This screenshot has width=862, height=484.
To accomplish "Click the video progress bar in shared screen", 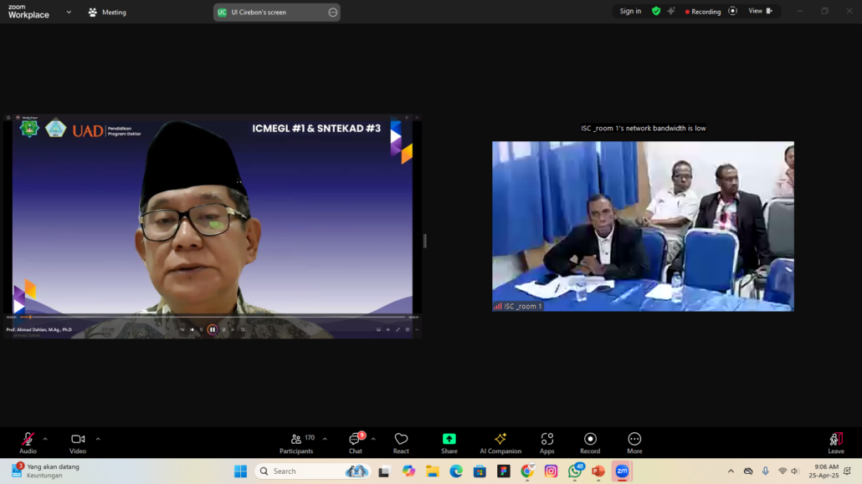I will (209, 317).
